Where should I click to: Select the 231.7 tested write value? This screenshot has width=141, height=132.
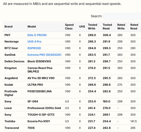tap(92, 121)
